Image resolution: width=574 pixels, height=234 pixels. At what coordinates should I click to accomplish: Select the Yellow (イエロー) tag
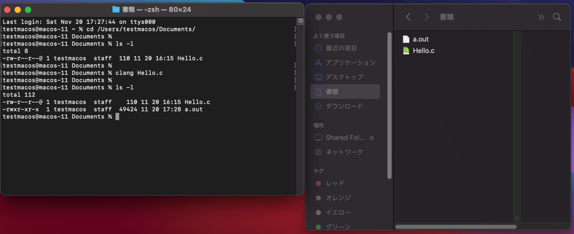[345, 212]
